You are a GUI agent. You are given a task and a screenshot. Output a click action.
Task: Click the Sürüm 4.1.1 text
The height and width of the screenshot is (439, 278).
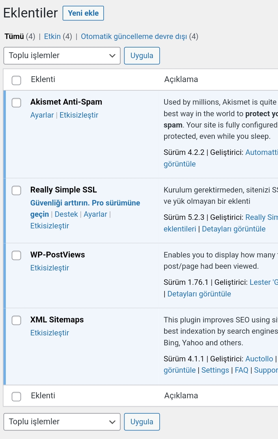[x=184, y=359]
